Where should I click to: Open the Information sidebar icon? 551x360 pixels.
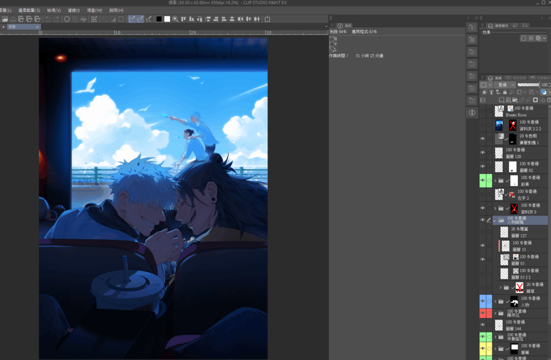point(472,112)
